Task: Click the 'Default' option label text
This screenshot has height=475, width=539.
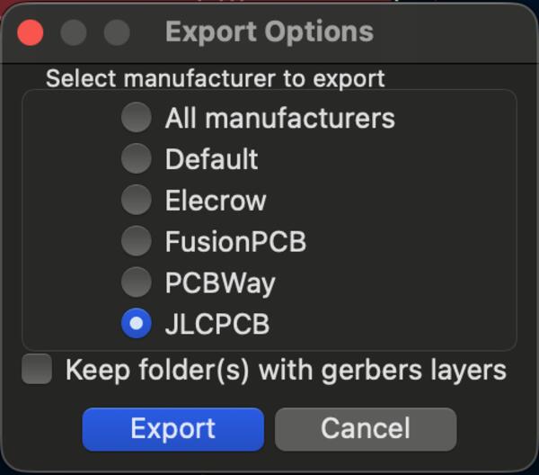Action: pos(211,159)
